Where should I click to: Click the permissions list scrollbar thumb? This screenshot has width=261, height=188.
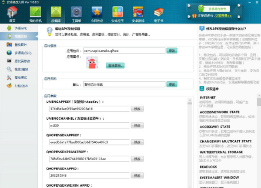click(259, 102)
